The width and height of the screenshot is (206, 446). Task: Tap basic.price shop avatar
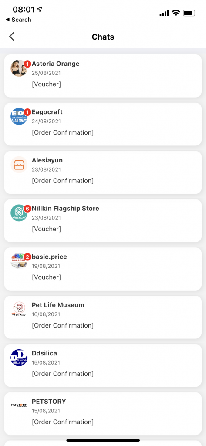(x=19, y=261)
